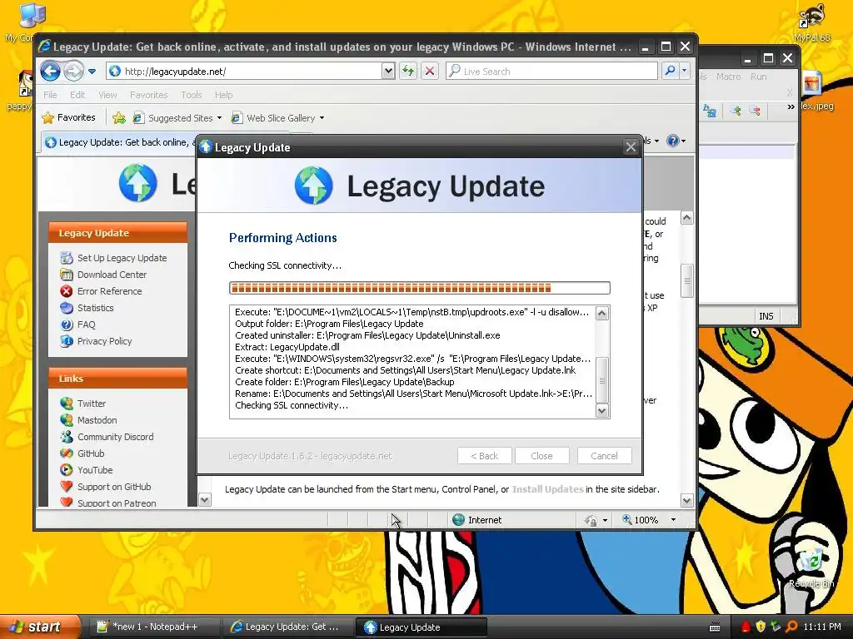Close the Legacy Update installer dialog
853x639 pixels.
point(631,147)
